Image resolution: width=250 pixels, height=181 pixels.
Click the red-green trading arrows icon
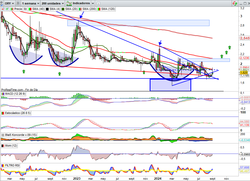coord(235,3)
